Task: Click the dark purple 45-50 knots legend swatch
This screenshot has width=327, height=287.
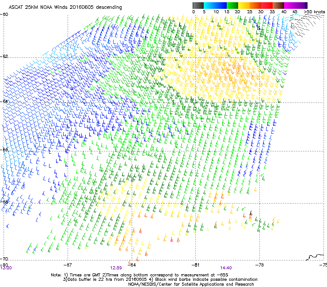Action: [301, 5]
